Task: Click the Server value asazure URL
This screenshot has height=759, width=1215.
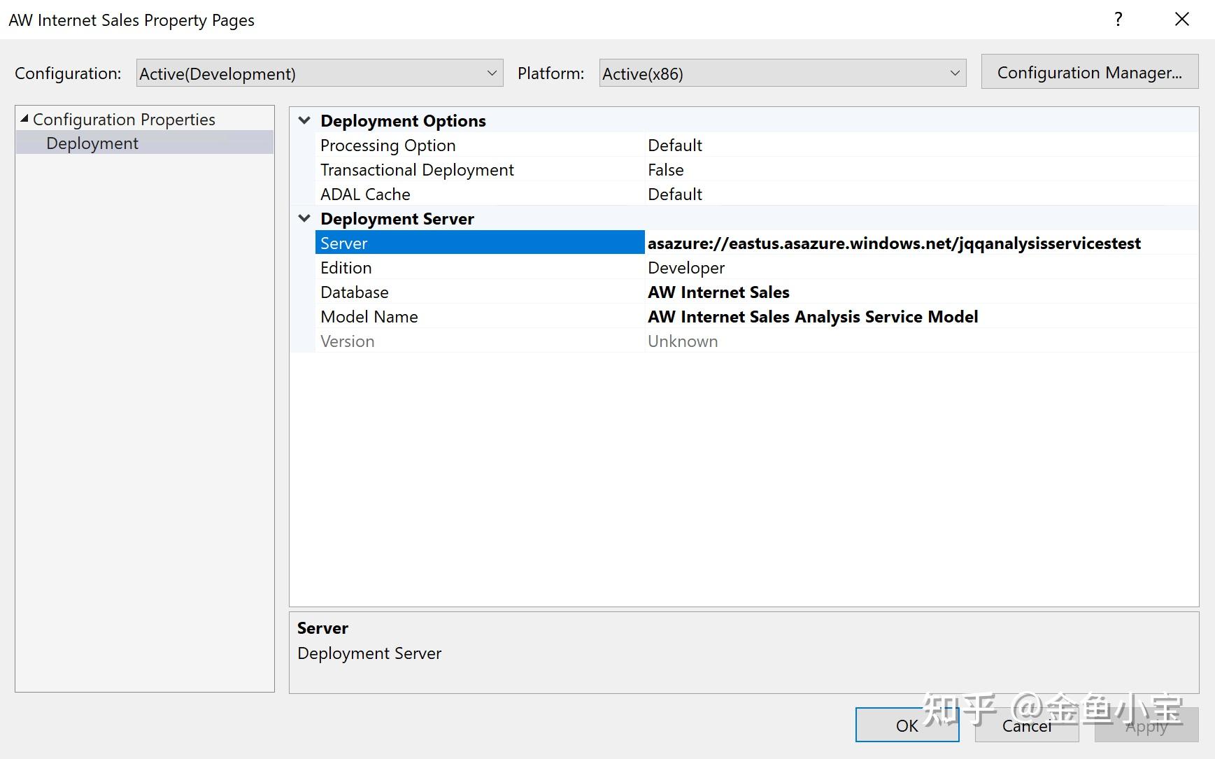Action: (x=893, y=243)
